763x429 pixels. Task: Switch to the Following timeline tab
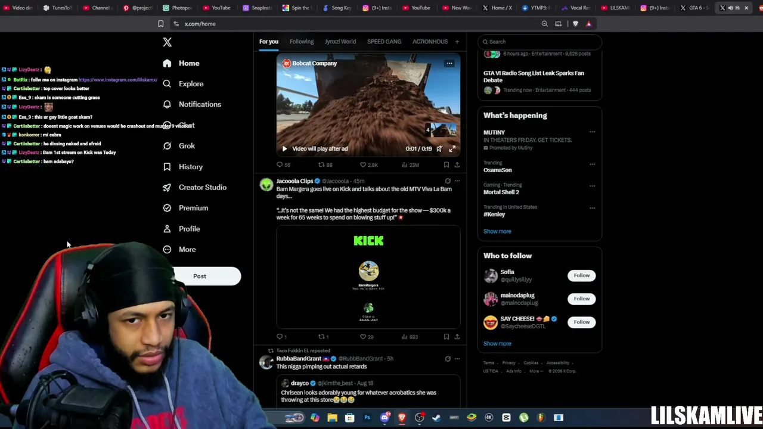coord(302,42)
